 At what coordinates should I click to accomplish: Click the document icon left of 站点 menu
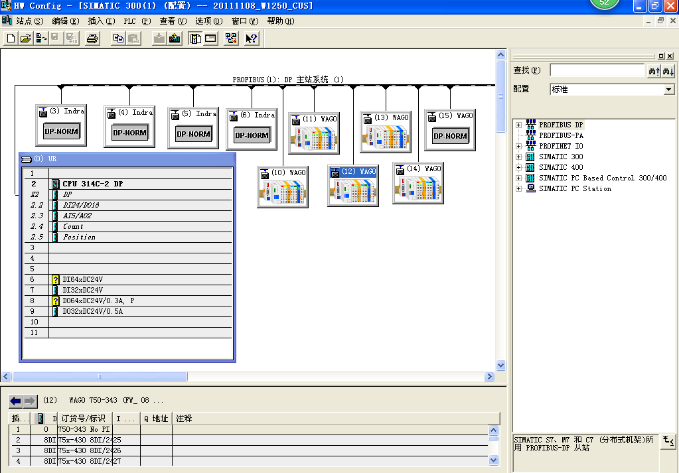7,21
